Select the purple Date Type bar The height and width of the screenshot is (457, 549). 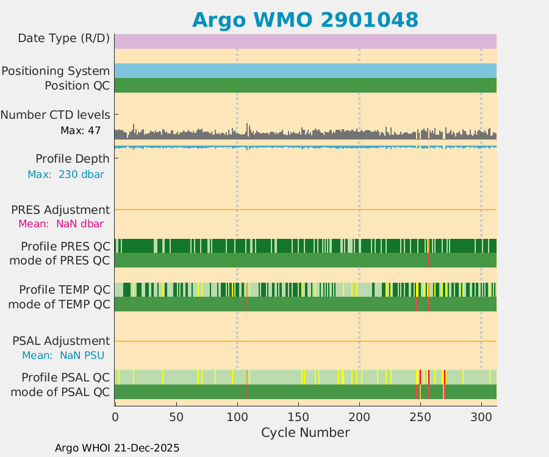(x=305, y=41)
